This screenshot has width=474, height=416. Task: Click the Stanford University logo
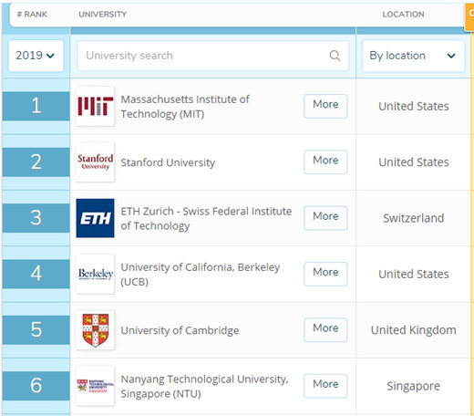[x=95, y=162]
